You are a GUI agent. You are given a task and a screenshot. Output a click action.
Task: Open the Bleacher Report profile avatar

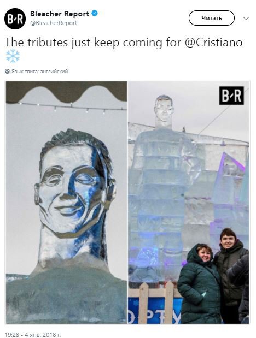(x=15, y=19)
